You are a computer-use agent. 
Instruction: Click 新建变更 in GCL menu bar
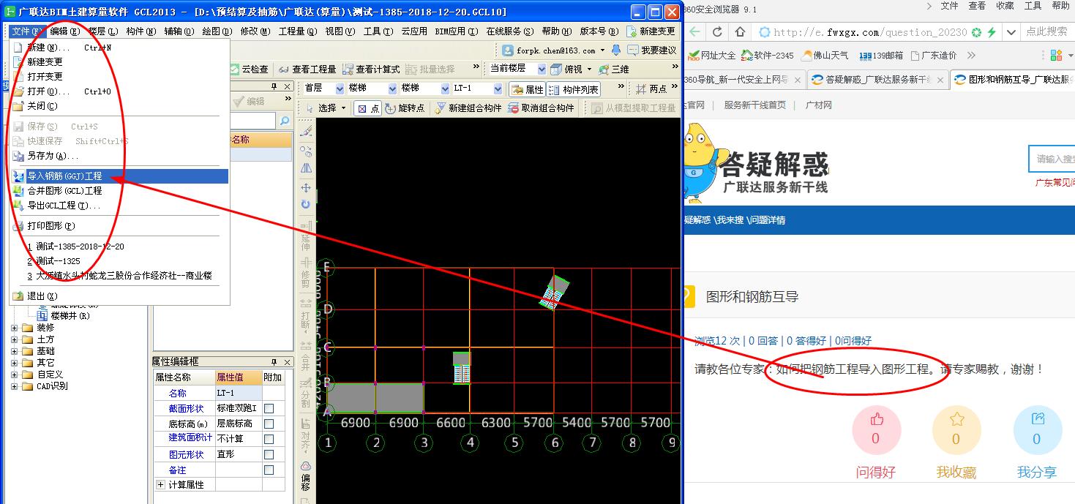[x=651, y=31]
